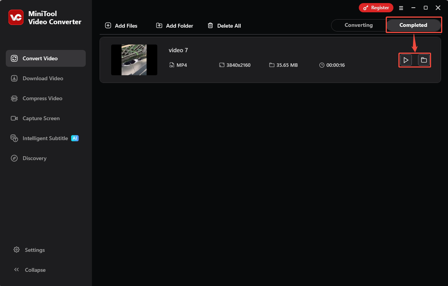Viewport: 448px width, 286px height.
Task: Click the Add Files icon
Action: 108,25
